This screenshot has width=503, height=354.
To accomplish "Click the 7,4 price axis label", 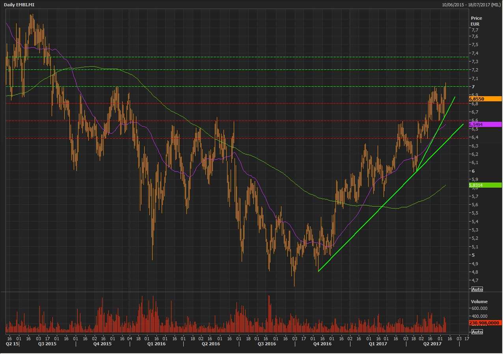I will click(x=475, y=53).
